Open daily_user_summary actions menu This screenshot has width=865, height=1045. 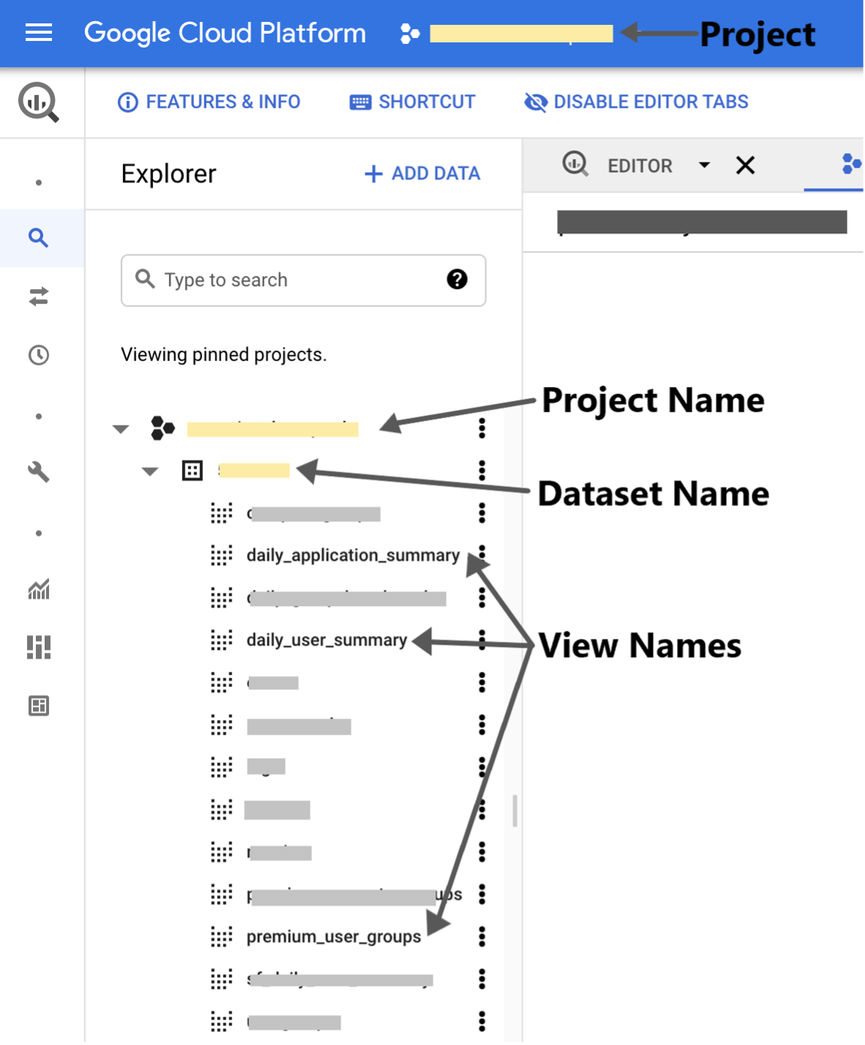(x=482, y=640)
